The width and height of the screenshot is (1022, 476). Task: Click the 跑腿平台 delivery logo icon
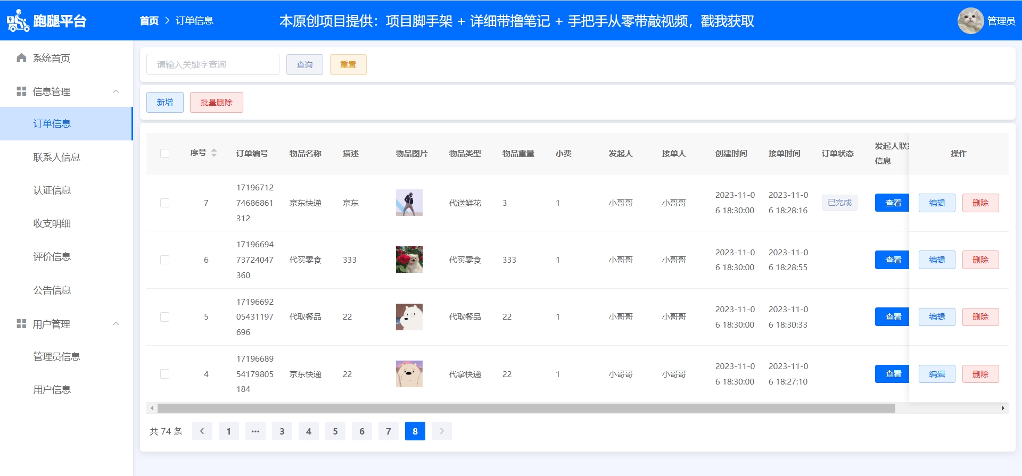pos(18,21)
